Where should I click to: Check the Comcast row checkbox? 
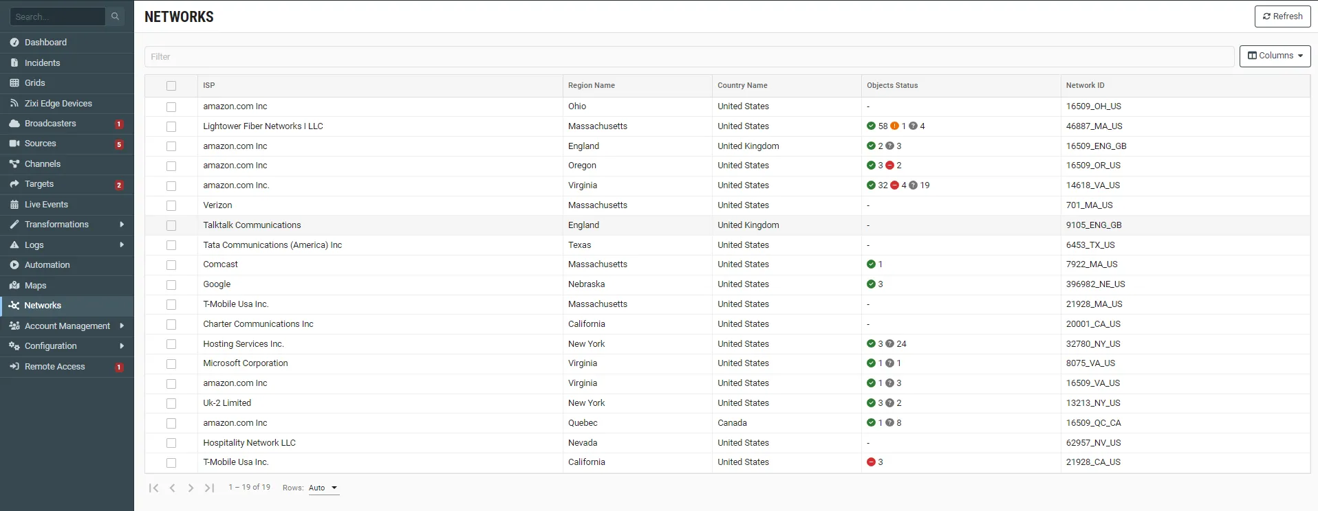171,265
